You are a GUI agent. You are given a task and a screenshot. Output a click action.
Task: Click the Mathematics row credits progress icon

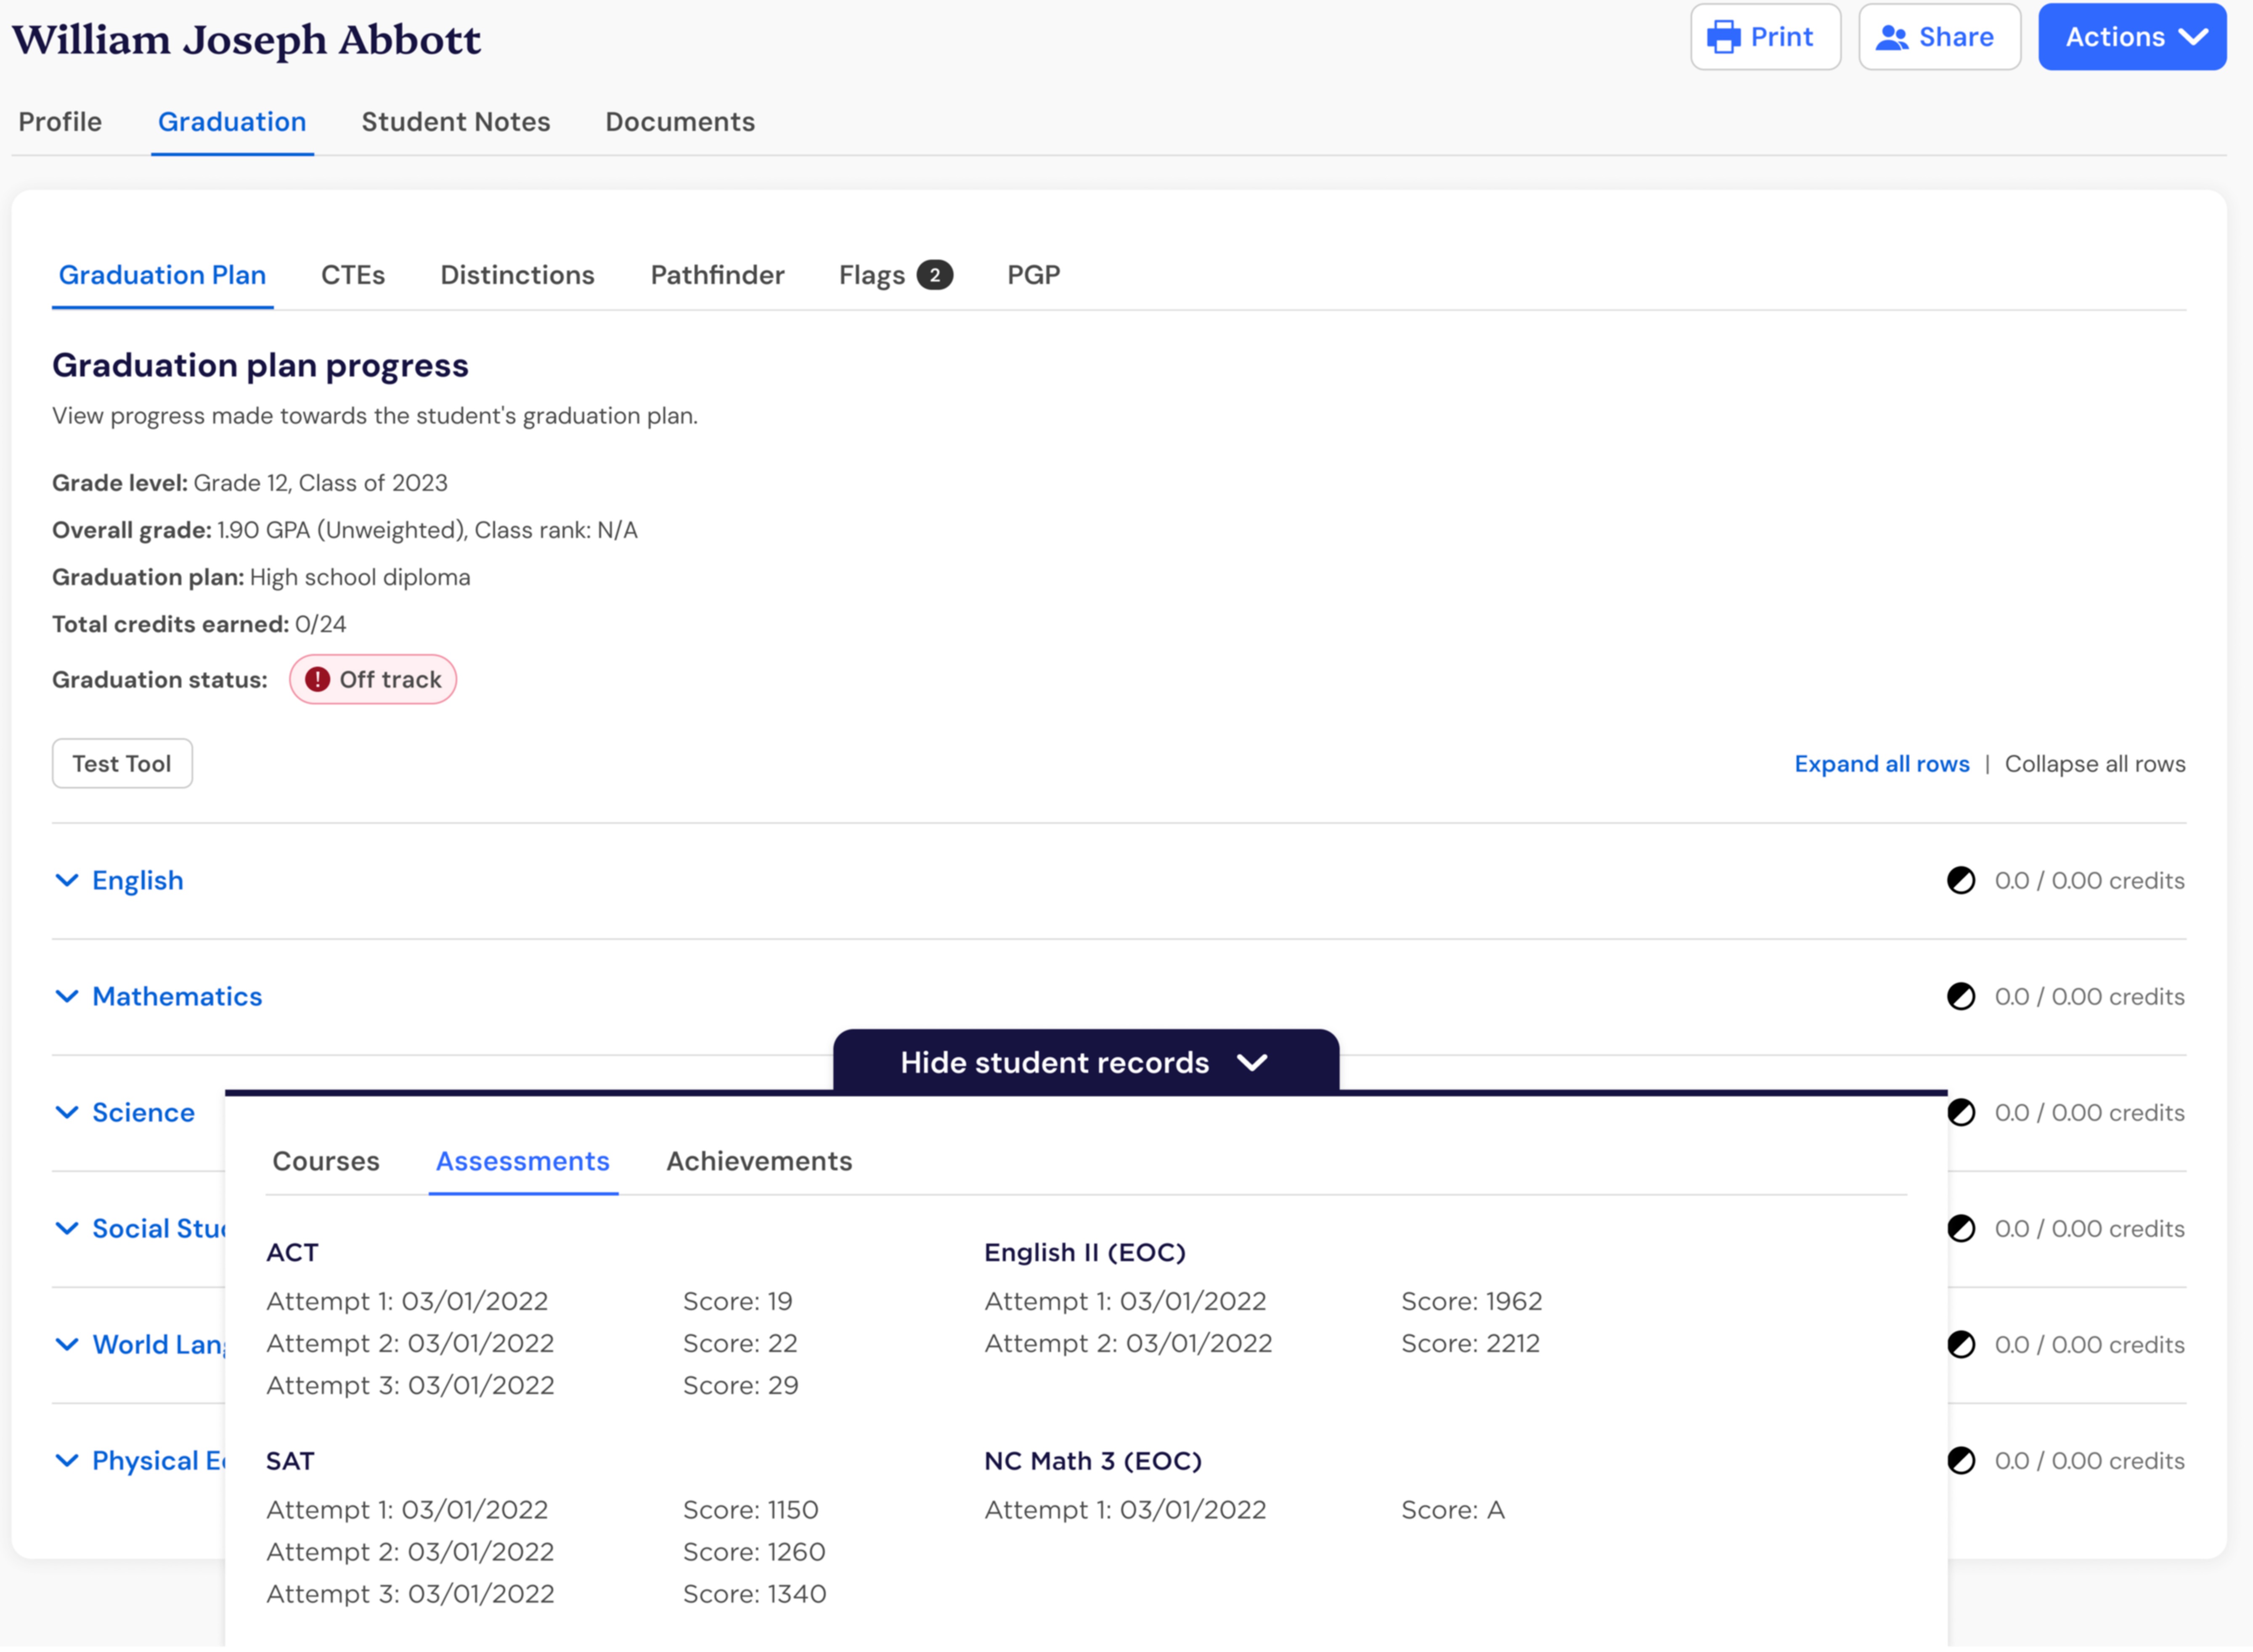click(1961, 996)
